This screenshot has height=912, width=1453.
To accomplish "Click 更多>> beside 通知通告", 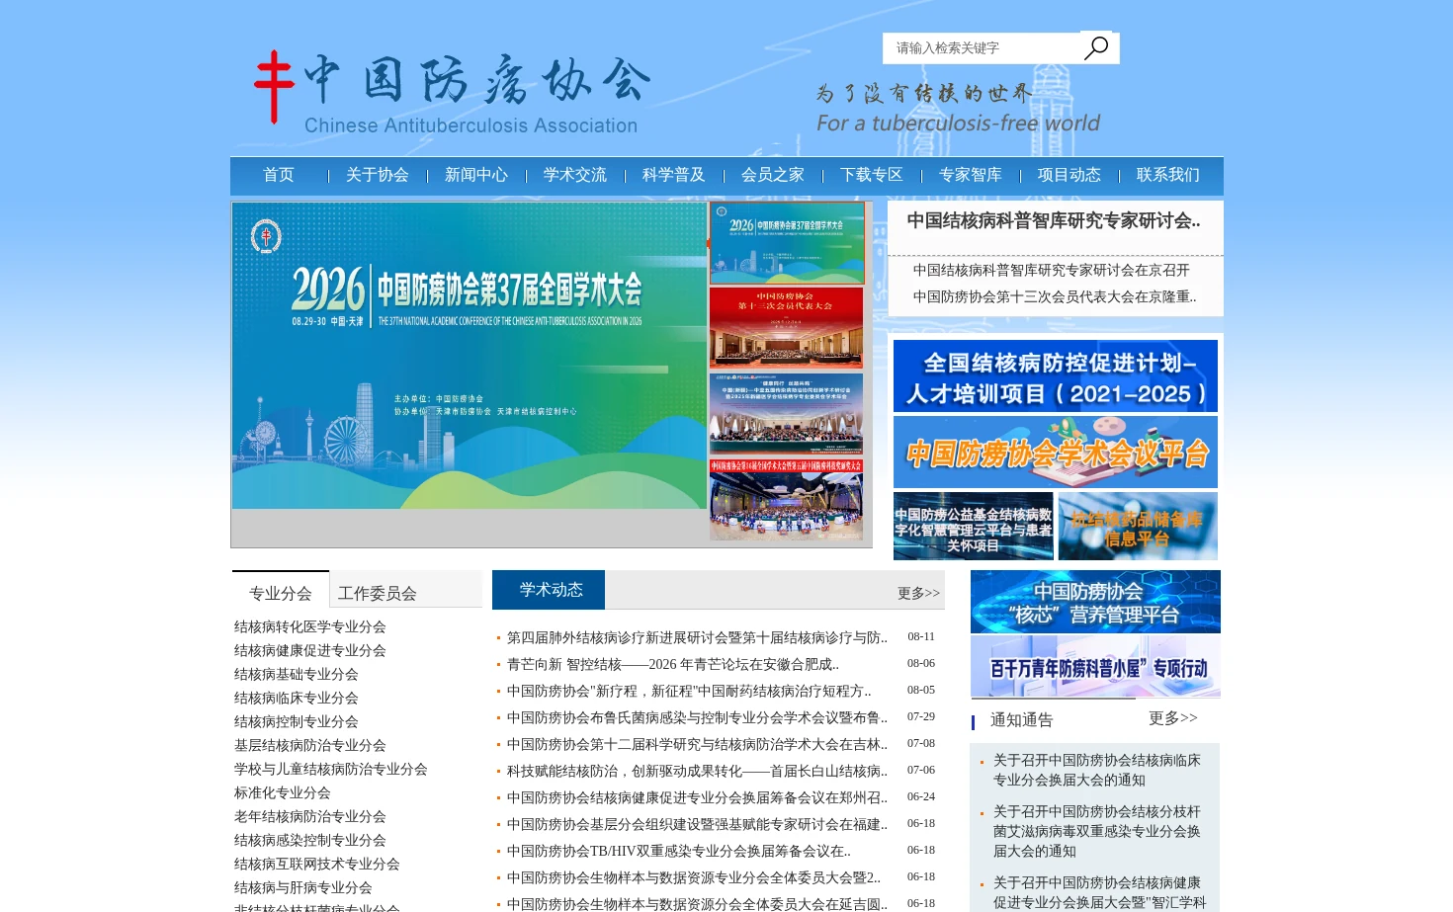I will (1173, 718).
